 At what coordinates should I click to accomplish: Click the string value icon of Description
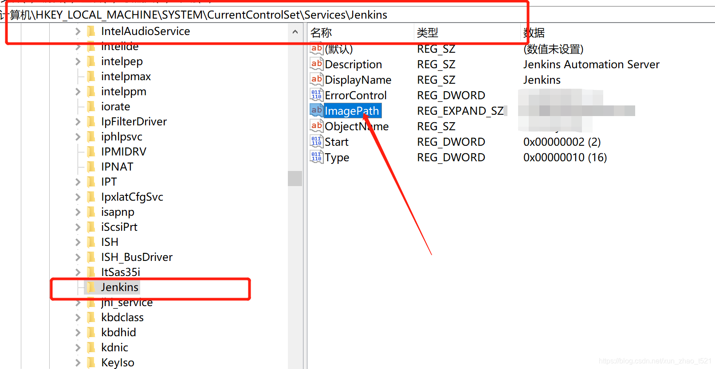point(316,64)
